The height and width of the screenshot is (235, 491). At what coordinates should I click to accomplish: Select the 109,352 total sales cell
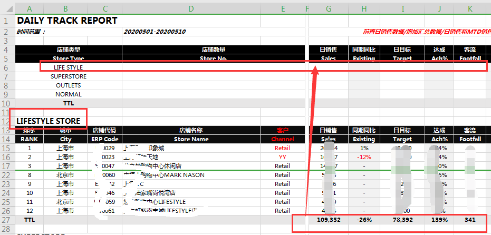[329, 220]
